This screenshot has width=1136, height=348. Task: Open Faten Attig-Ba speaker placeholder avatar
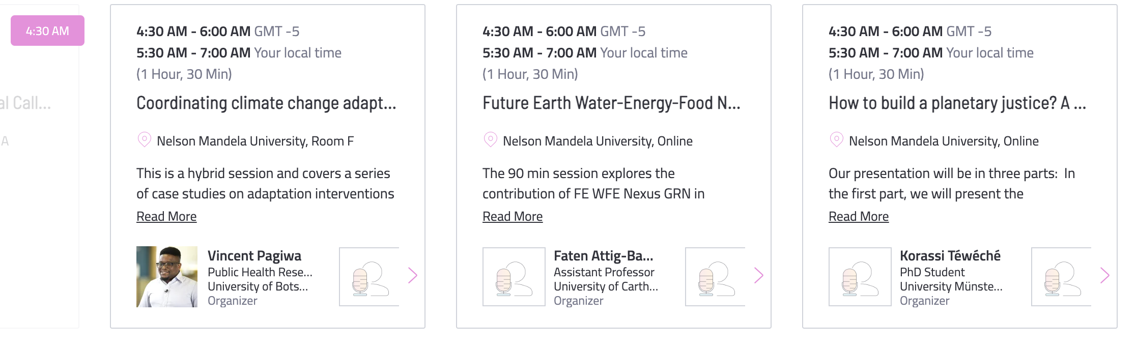(x=514, y=277)
